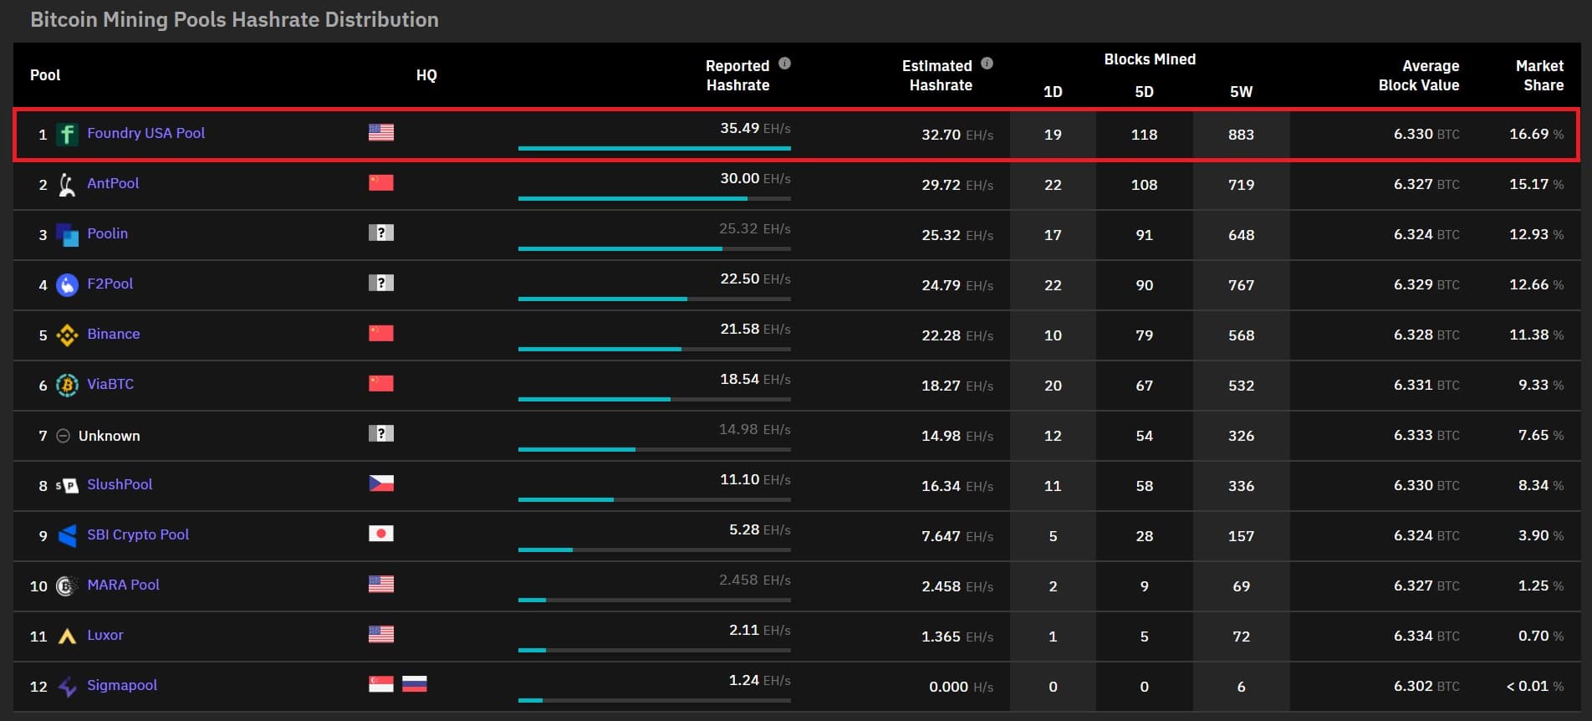Click the info icon beside Estimated Hashrate

click(x=987, y=64)
